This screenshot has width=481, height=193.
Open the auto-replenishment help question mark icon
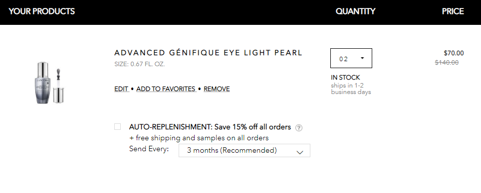point(298,128)
